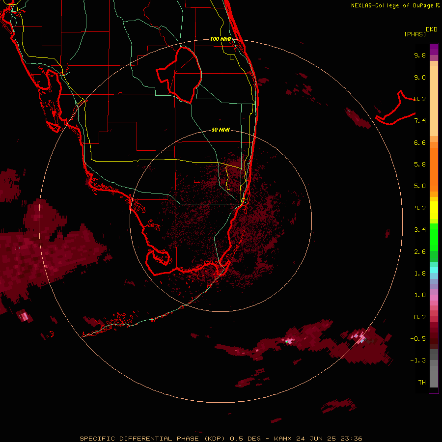
Task: Click the orange band of the color bar
Action: coord(434,169)
